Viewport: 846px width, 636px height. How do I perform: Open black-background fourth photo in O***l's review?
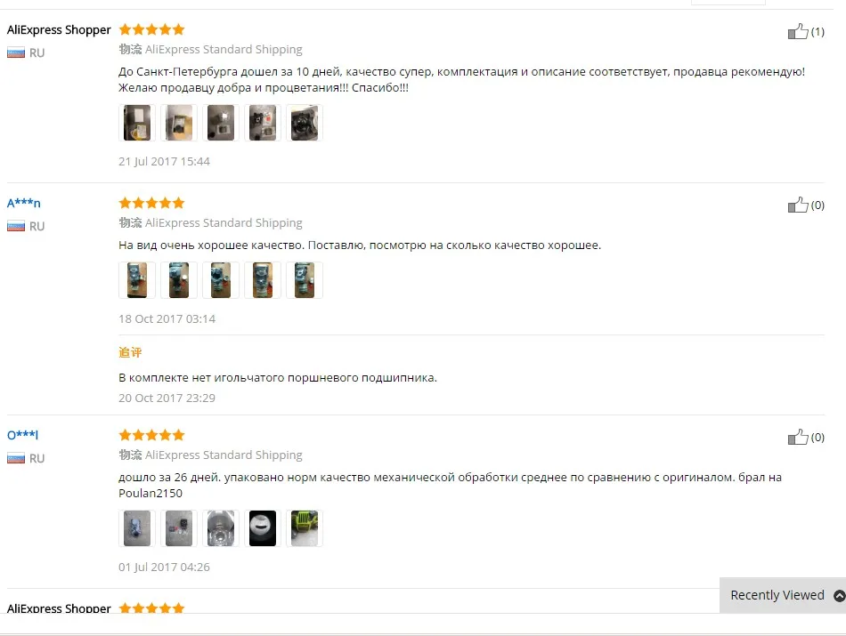pos(263,528)
